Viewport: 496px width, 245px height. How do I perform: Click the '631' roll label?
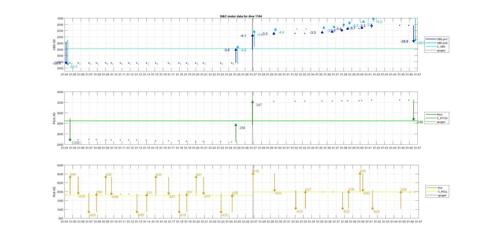[x=150, y=193]
